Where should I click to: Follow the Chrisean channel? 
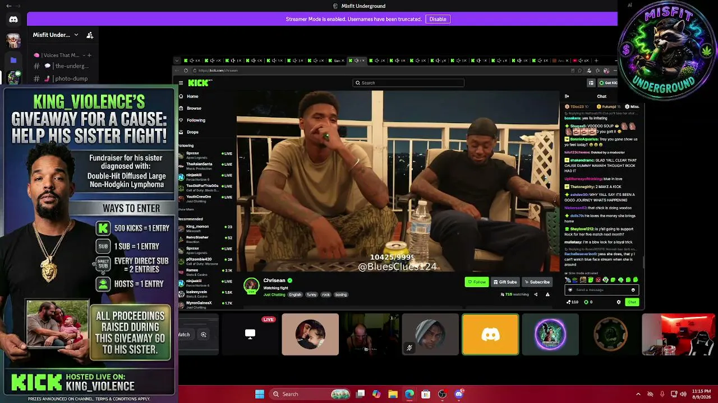[477, 282]
